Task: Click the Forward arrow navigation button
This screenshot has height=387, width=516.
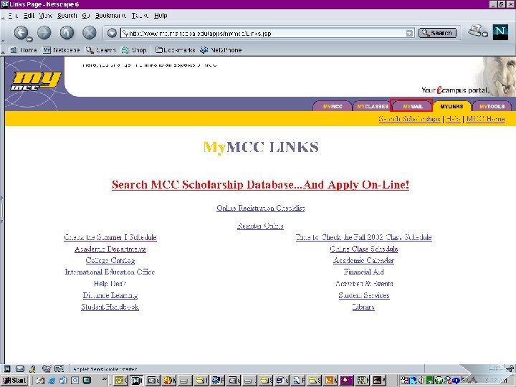Action: (44, 32)
